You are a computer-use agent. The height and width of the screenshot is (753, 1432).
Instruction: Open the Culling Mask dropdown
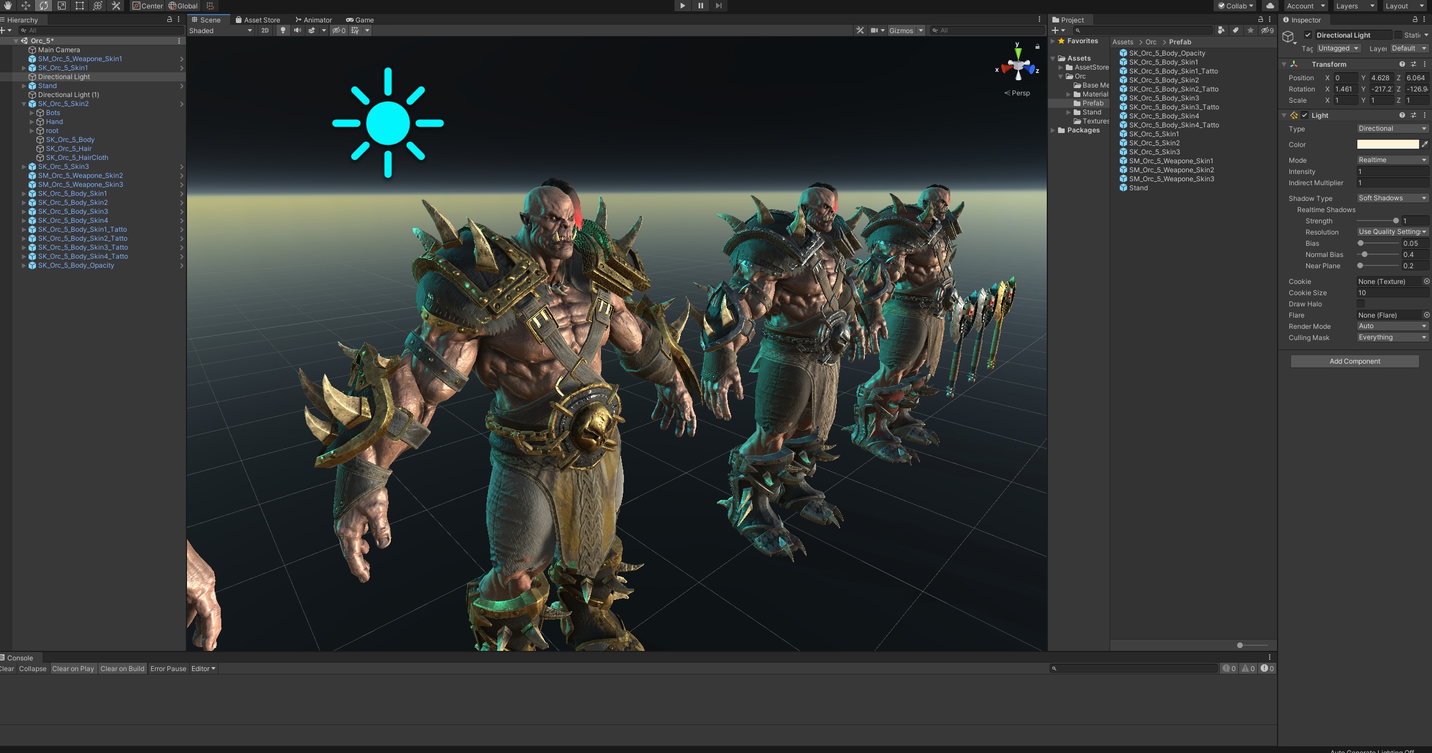[1393, 337]
